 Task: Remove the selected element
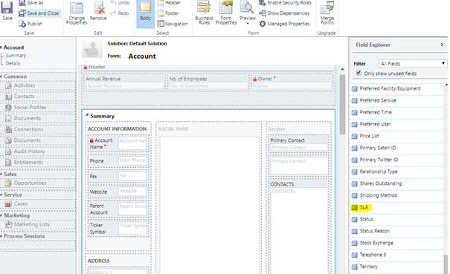(x=98, y=11)
